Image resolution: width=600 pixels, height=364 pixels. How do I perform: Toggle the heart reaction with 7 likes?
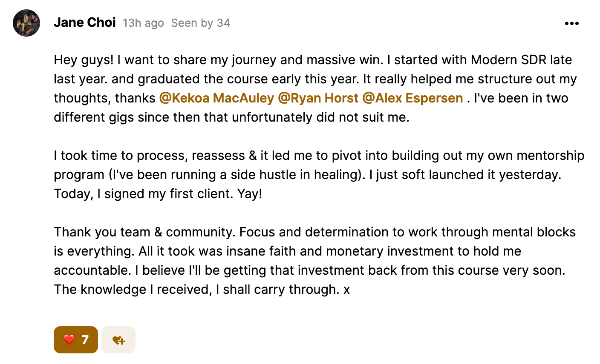76,339
